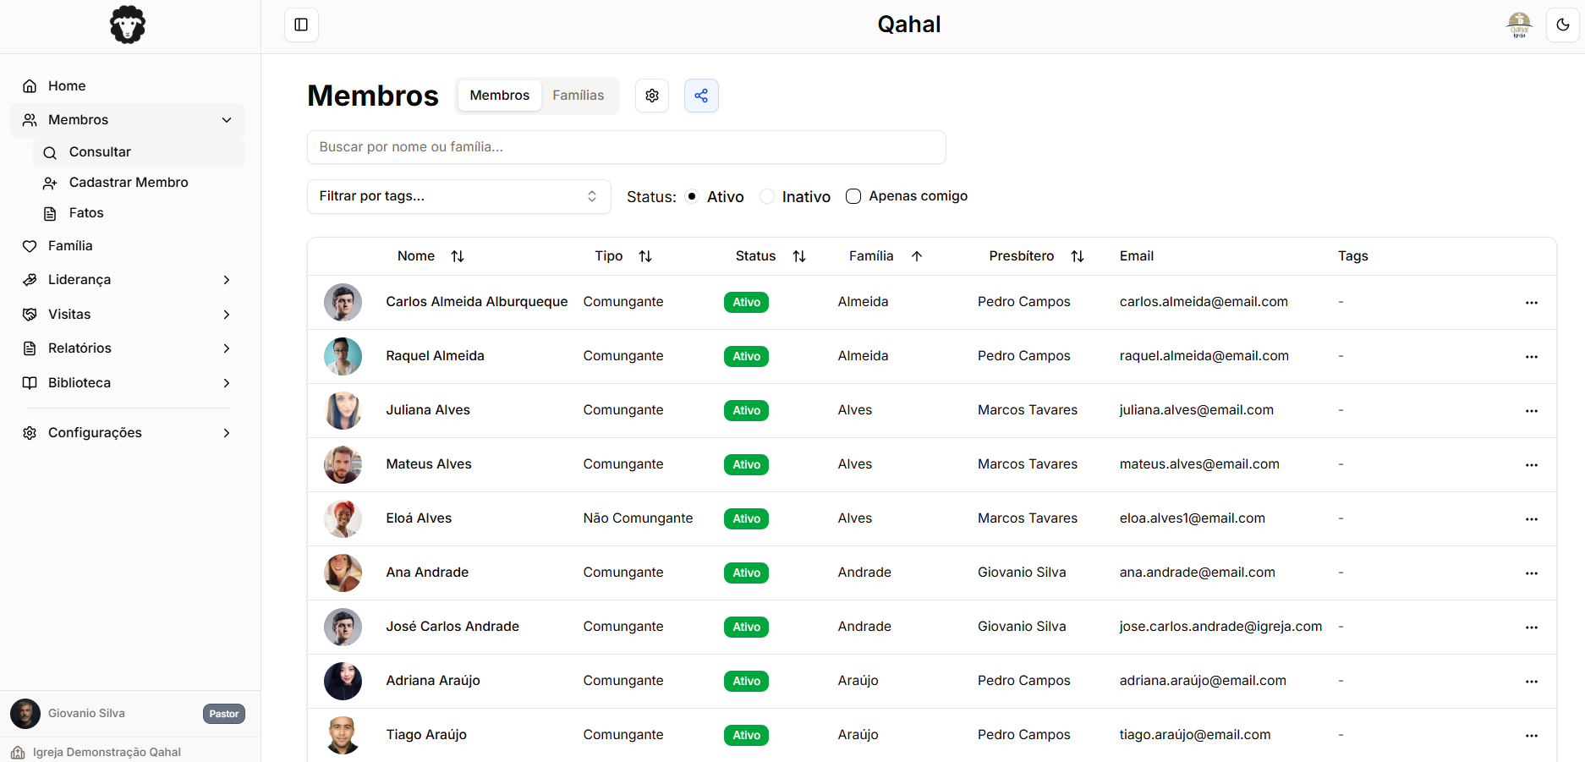Expand the Relatórios sidebar menu
Screen dimensions: 1585x762
[80, 348]
